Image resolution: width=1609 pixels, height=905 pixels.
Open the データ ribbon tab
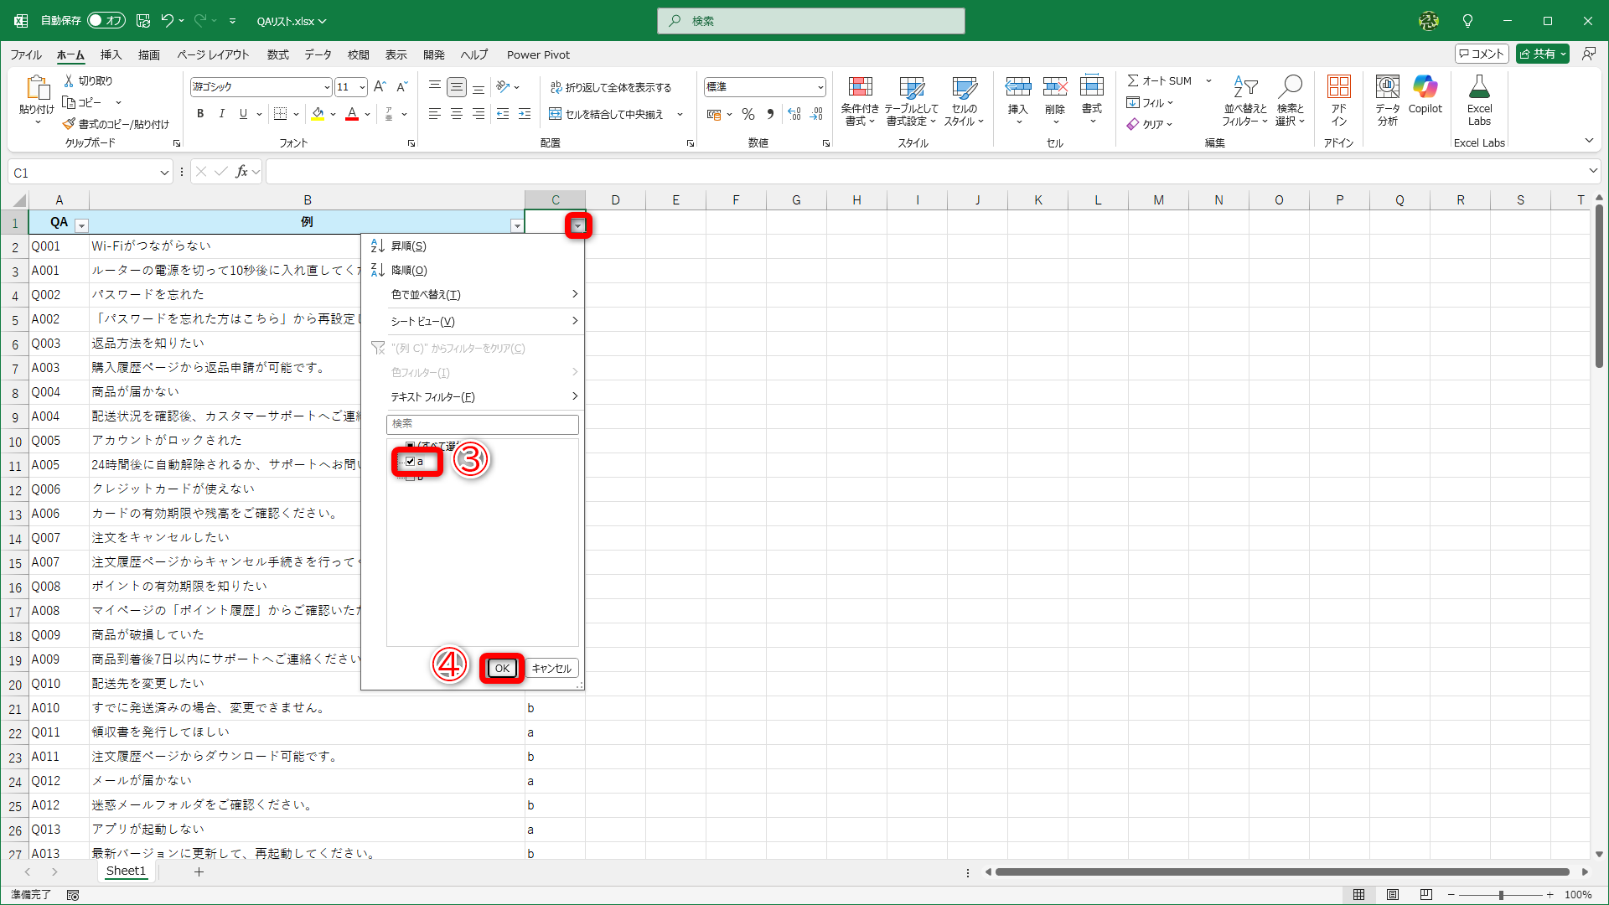pos(318,54)
